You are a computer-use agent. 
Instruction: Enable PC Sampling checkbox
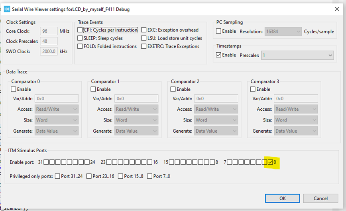tap(218, 31)
